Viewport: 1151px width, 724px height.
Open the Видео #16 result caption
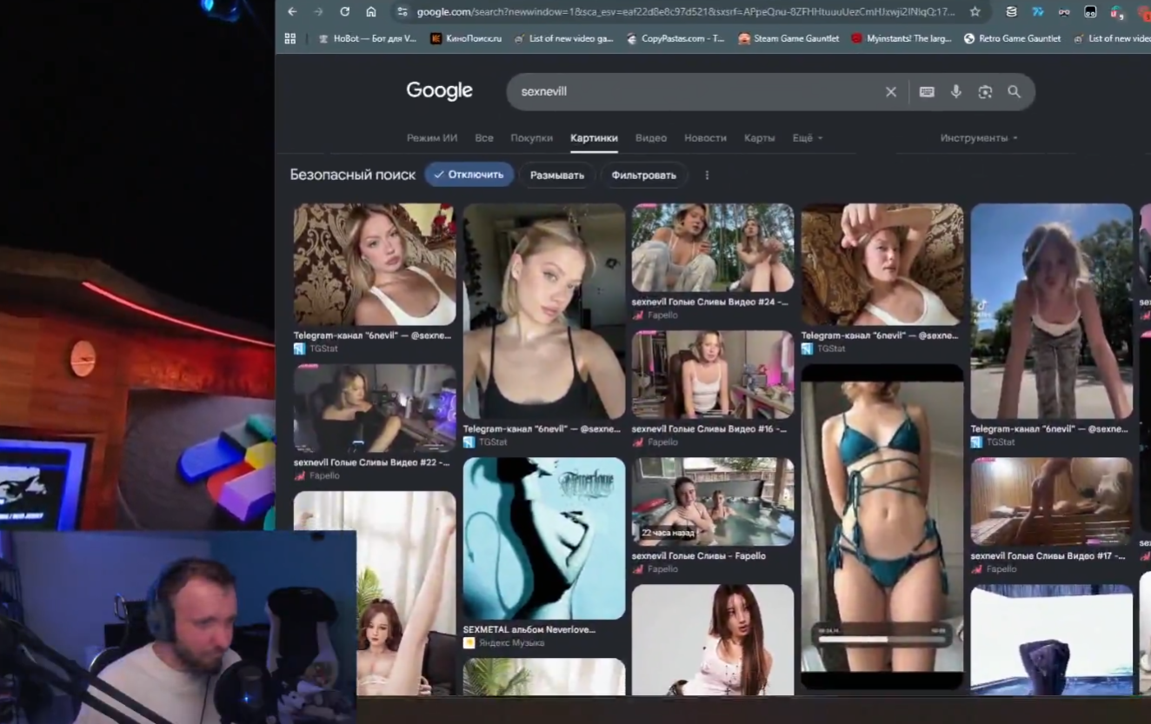click(709, 428)
